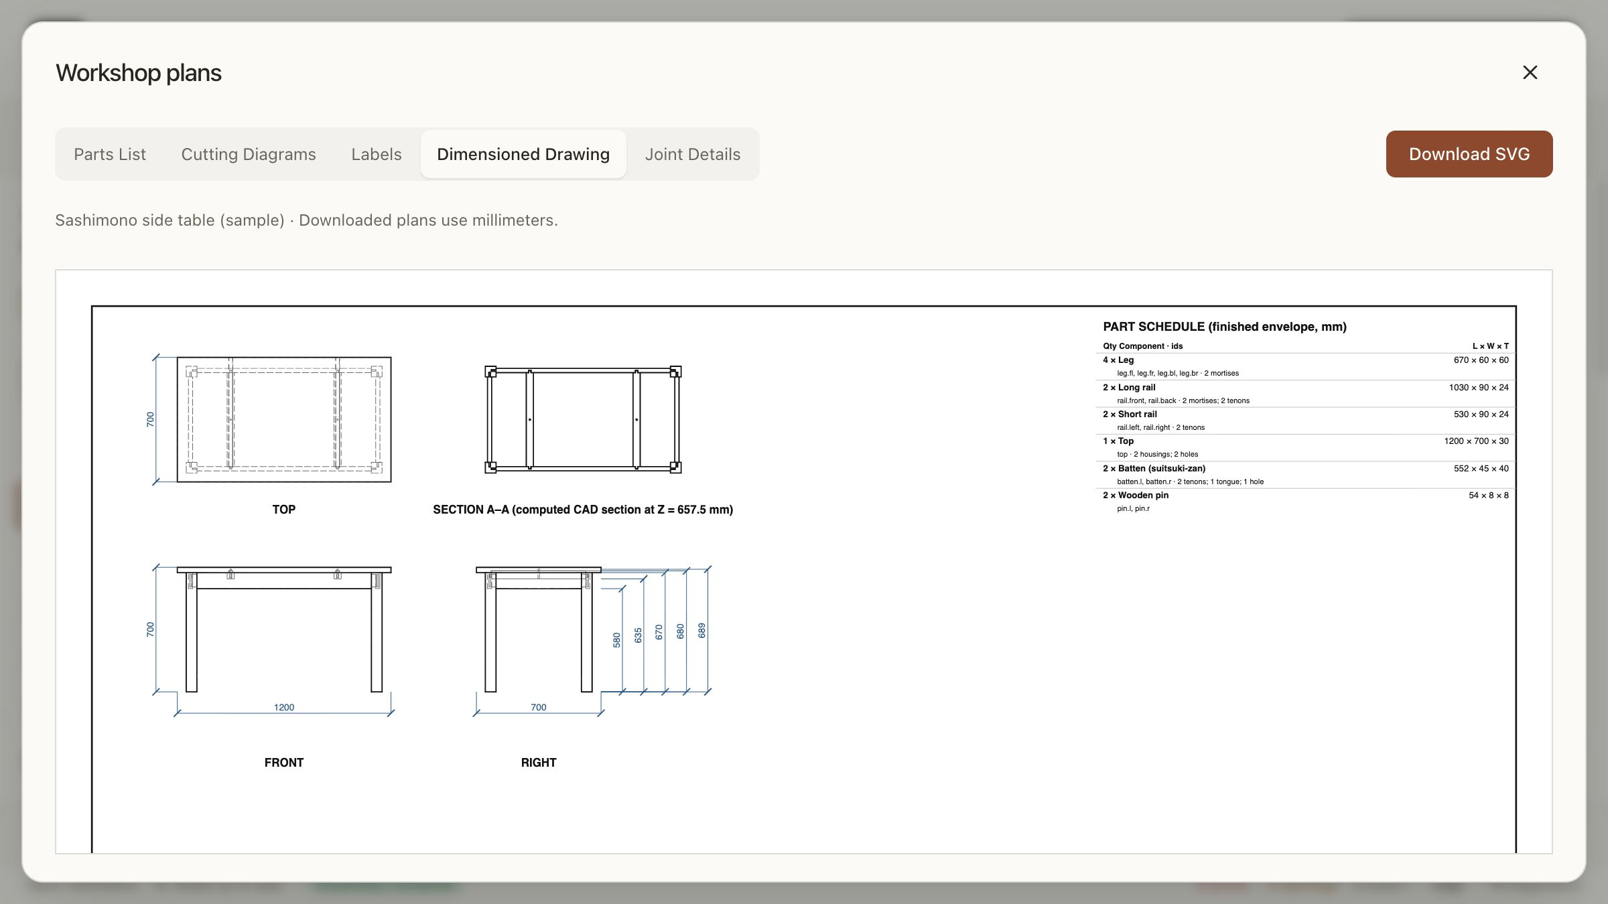The height and width of the screenshot is (904, 1608).
Task: Click the '54 × 8 × 8' dimension value
Action: pos(1489,496)
